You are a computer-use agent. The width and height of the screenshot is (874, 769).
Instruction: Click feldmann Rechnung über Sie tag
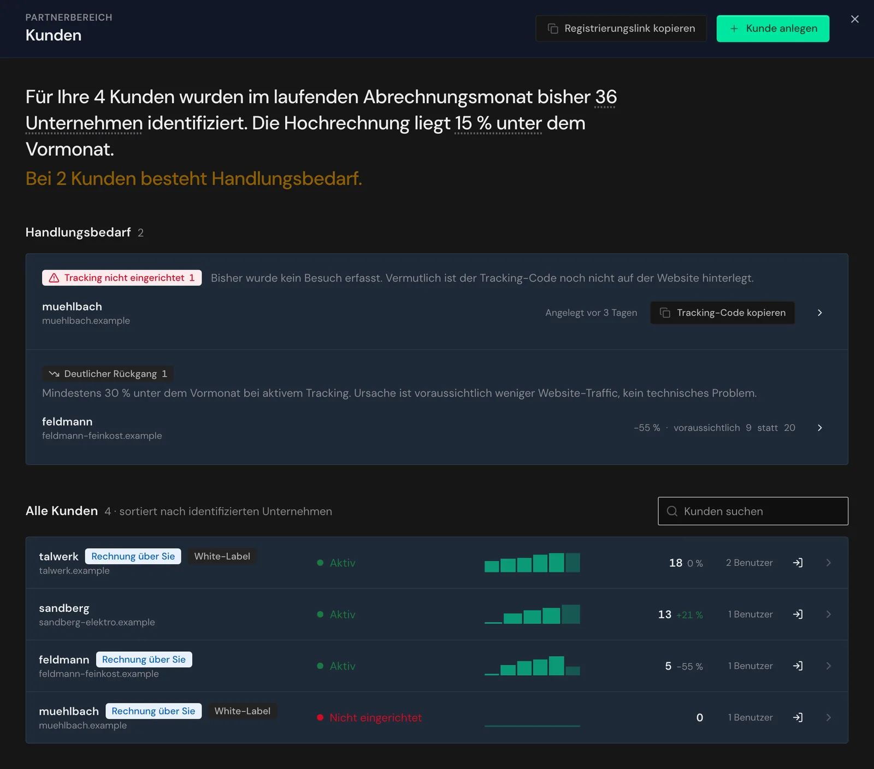[144, 659]
